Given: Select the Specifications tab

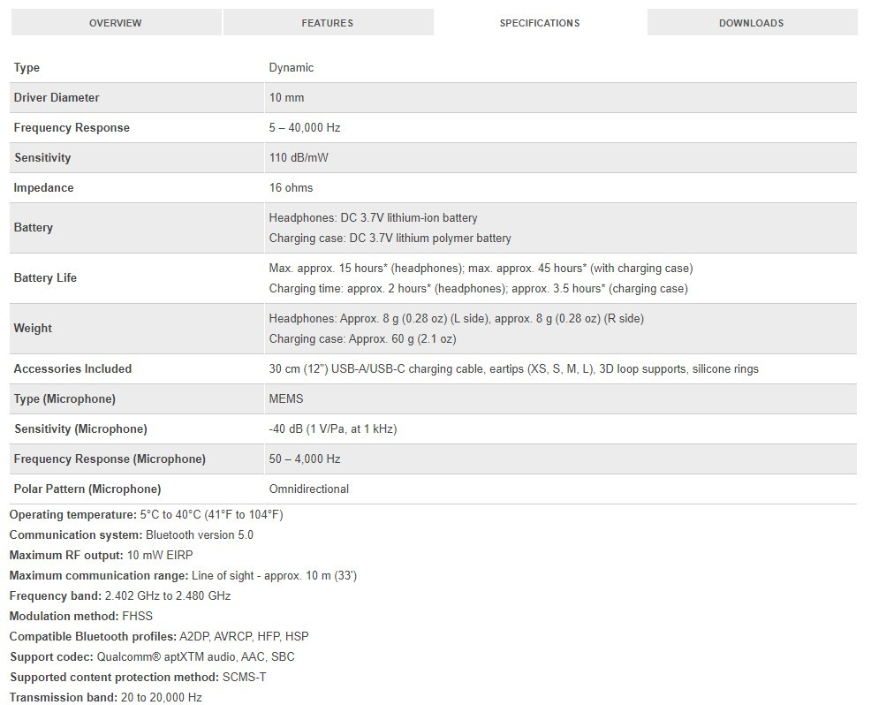Looking at the screenshot, I should point(539,23).
